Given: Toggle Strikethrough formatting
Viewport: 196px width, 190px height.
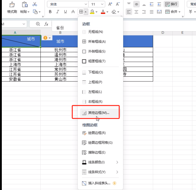Looking at the screenshot, I should pos(73,12).
